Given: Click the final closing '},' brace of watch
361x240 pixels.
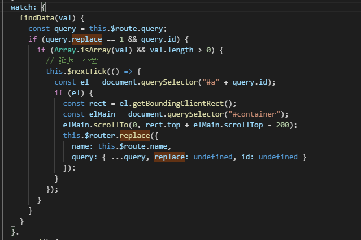Looking at the screenshot, I should tap(15, 232).
